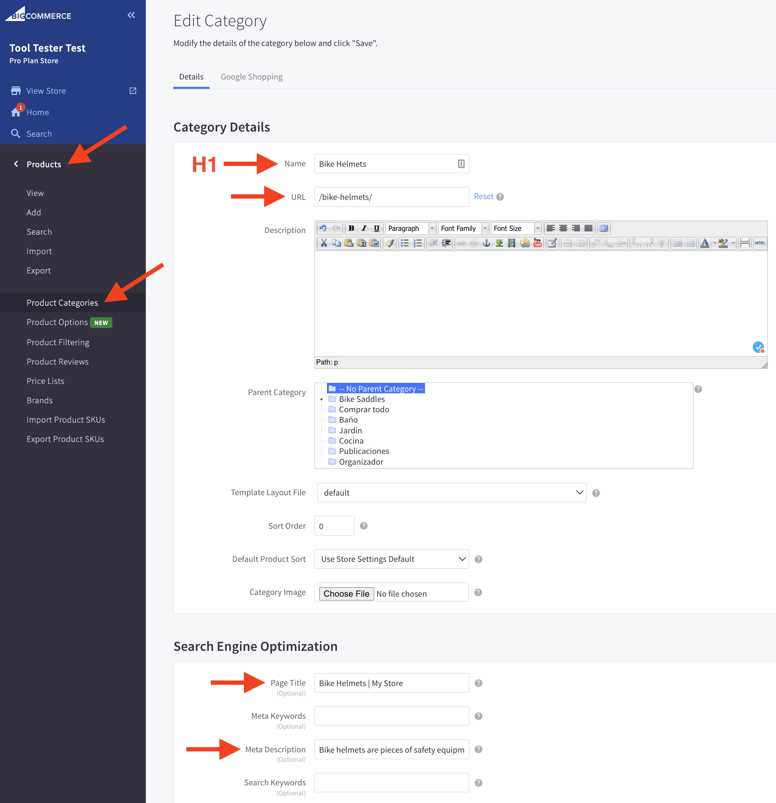
Task: Select Comprar todo as parent category
Action: [x=364, y=410]
